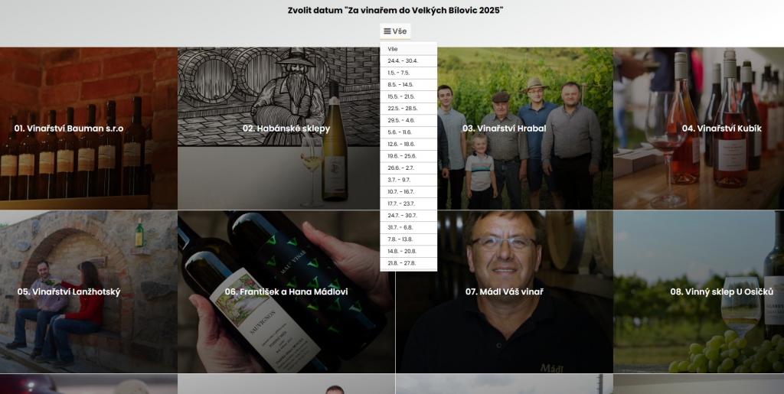Open the 03. Vinařství Hrabal link

click(505, 129)
